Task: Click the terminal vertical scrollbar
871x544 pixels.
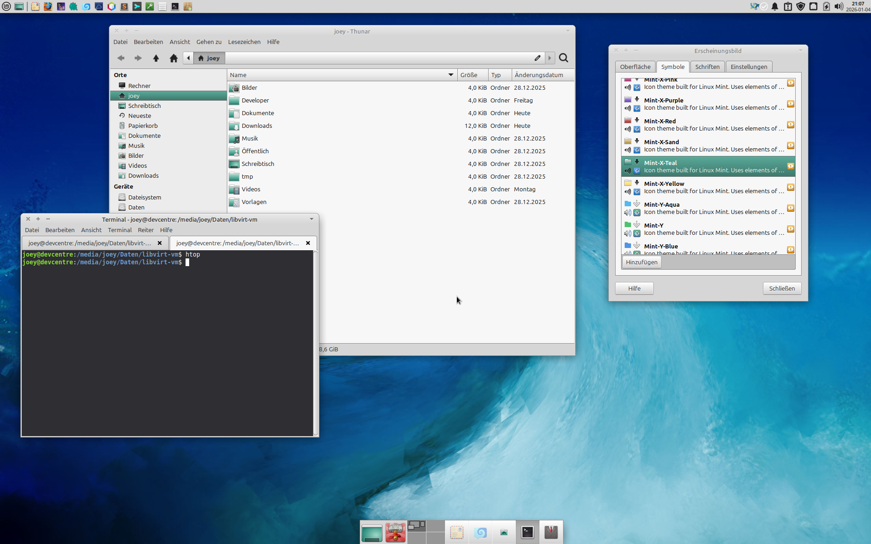Action: (315, 343)
